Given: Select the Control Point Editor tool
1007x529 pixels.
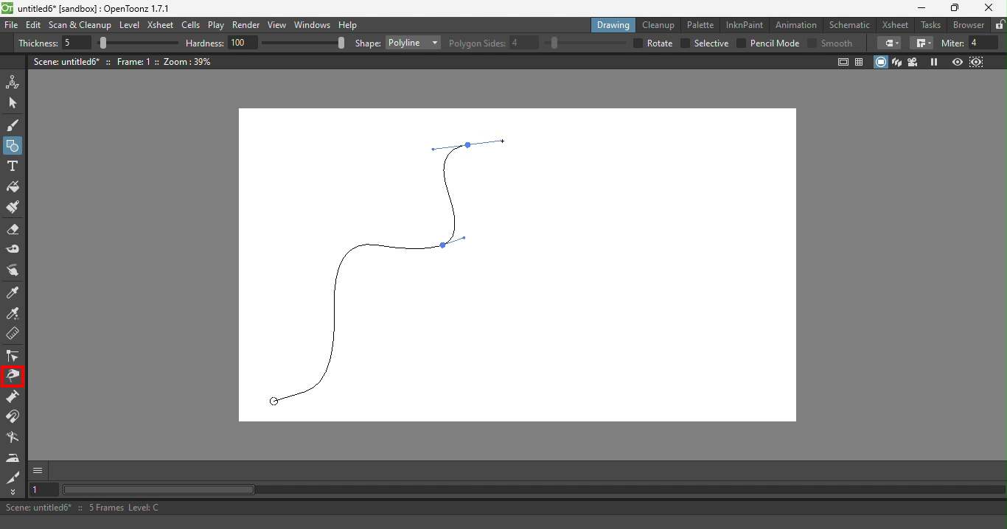Looking at the screenshot, I should click(x=13, y=357).
